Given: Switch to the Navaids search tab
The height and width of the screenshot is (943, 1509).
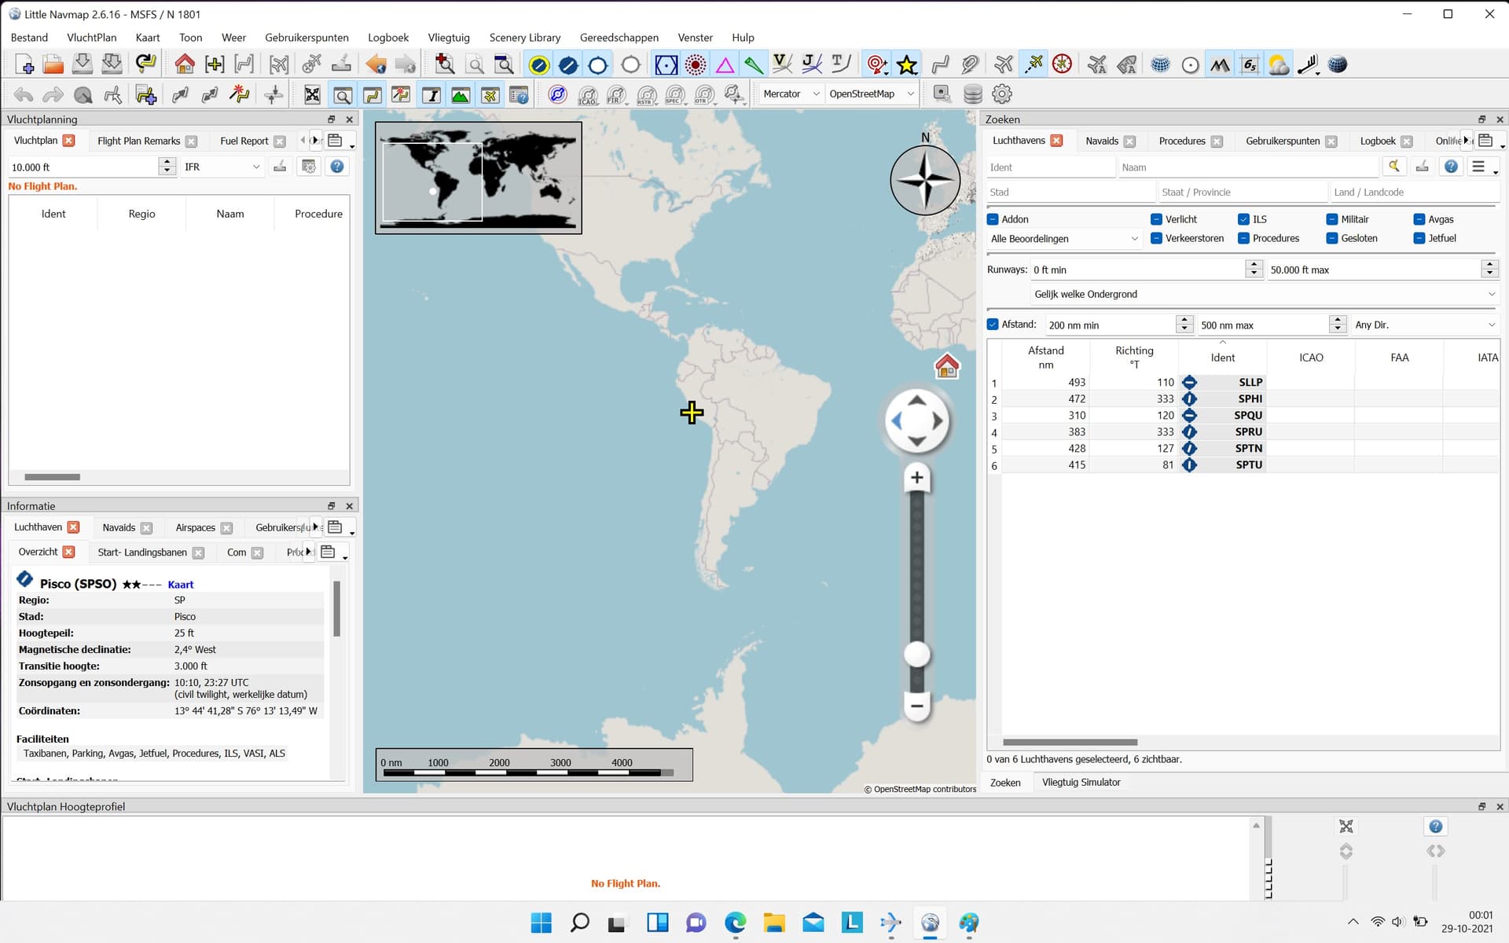Looking at the screenshot, I should click(x=1103, y=141).
